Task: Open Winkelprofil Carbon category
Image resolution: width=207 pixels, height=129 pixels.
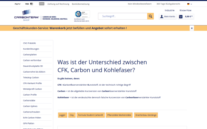Action: click(37, 89)
